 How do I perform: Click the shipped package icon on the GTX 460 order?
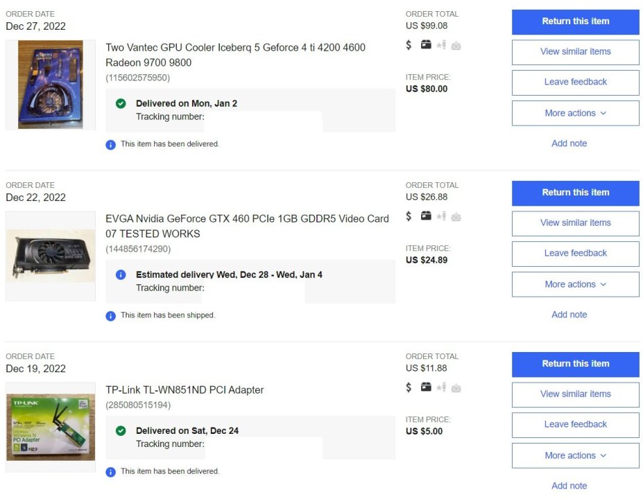click(x=426, y=216)
